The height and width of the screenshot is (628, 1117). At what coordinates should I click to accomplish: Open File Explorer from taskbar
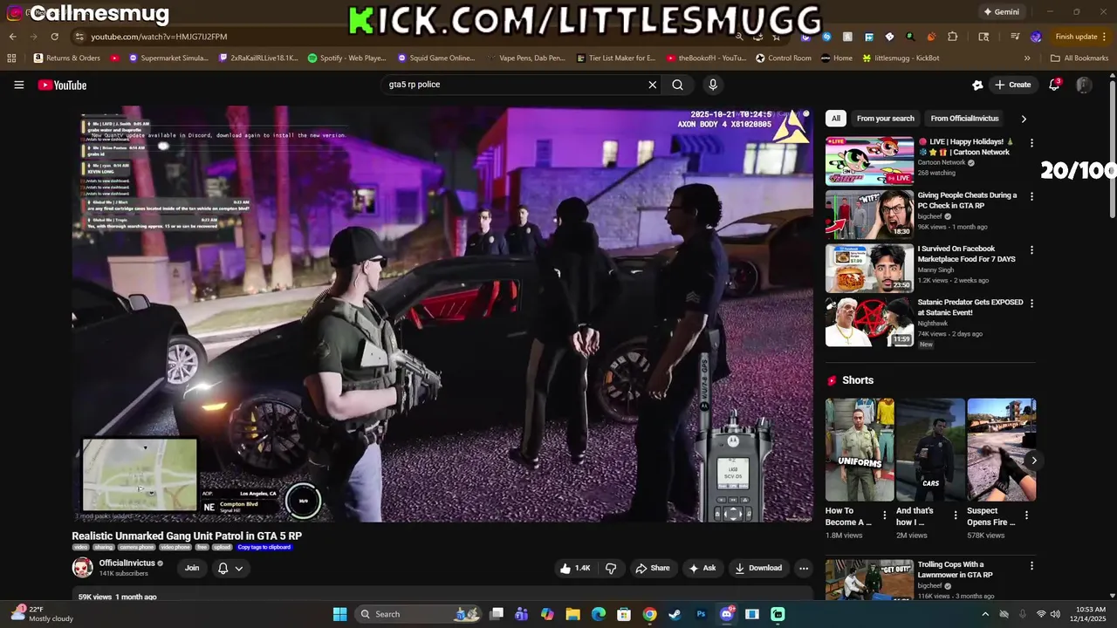point(572,614)
